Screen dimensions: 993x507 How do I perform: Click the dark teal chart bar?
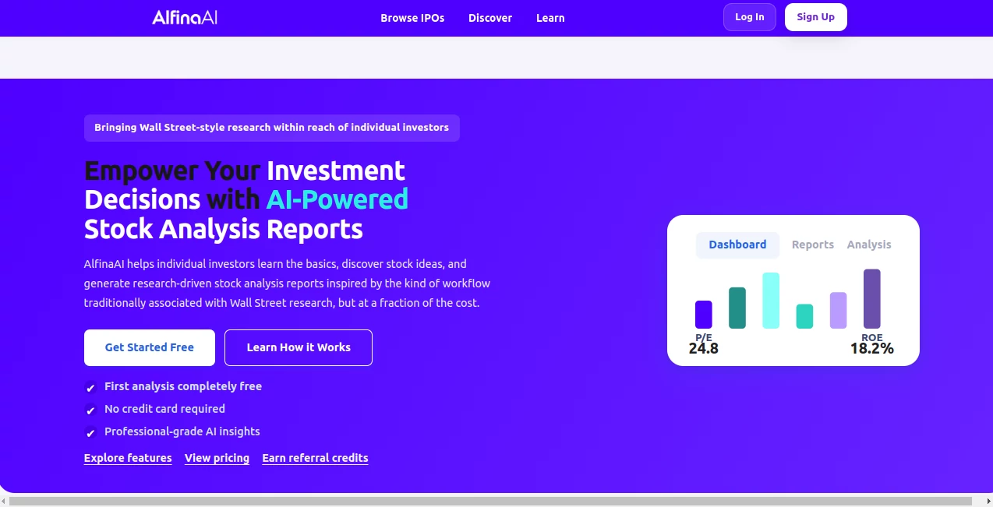pyautogui.click(x=737, y=308)
